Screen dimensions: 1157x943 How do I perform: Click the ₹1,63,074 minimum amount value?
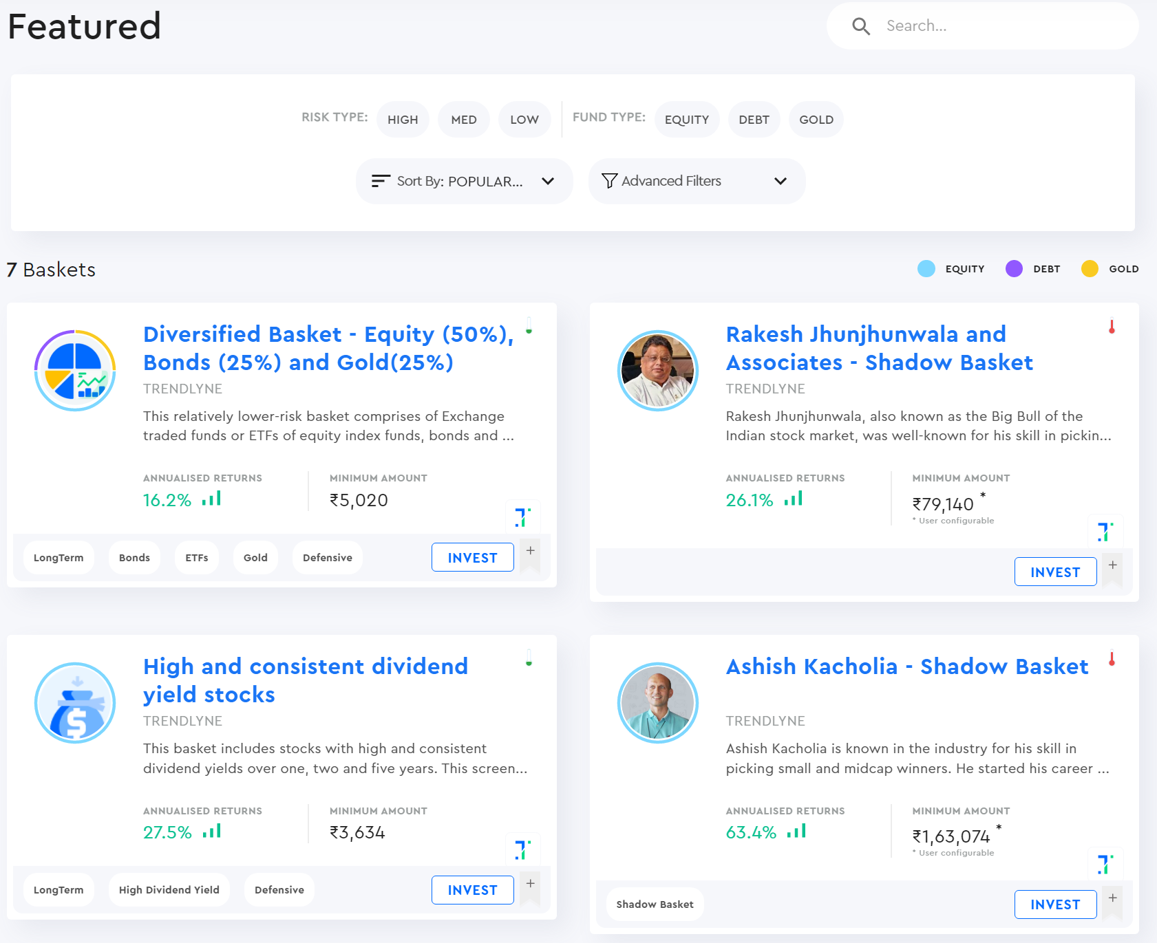point(951,836)
